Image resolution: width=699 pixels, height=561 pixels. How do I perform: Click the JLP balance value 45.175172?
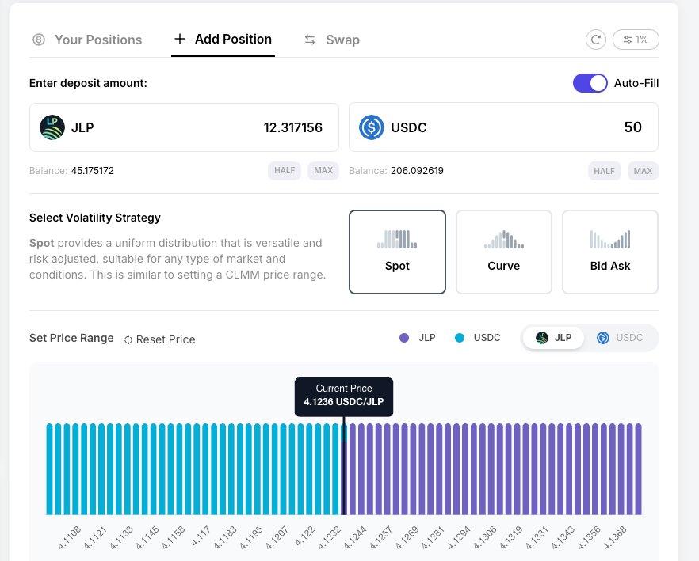(92, 171)
